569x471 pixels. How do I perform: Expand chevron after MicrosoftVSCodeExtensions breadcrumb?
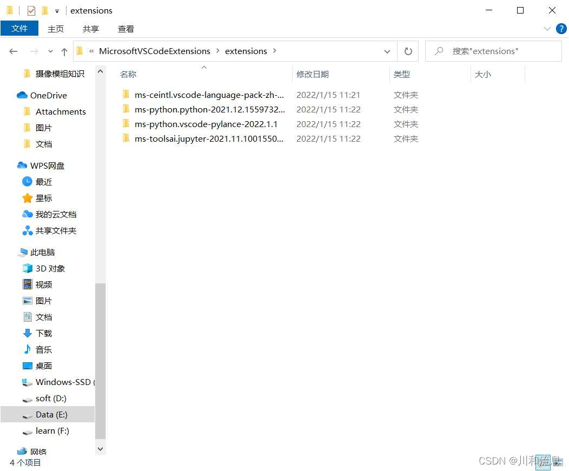[218, 51]
